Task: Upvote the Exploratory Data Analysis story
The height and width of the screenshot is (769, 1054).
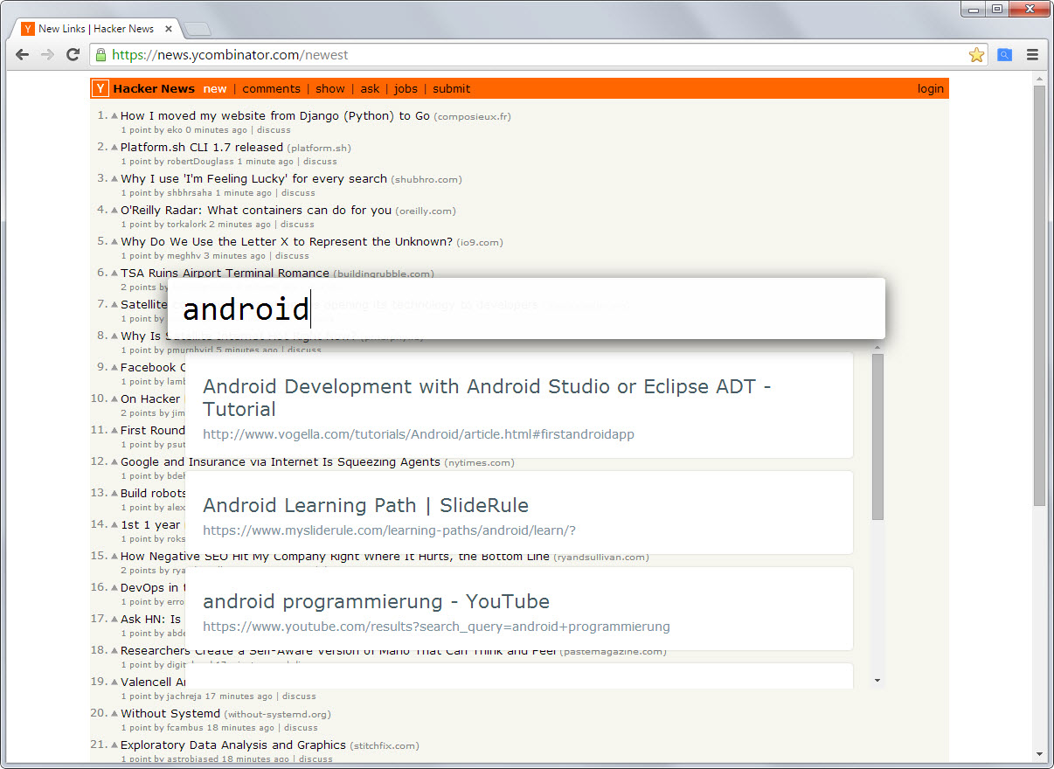Action: click(114, 745)
